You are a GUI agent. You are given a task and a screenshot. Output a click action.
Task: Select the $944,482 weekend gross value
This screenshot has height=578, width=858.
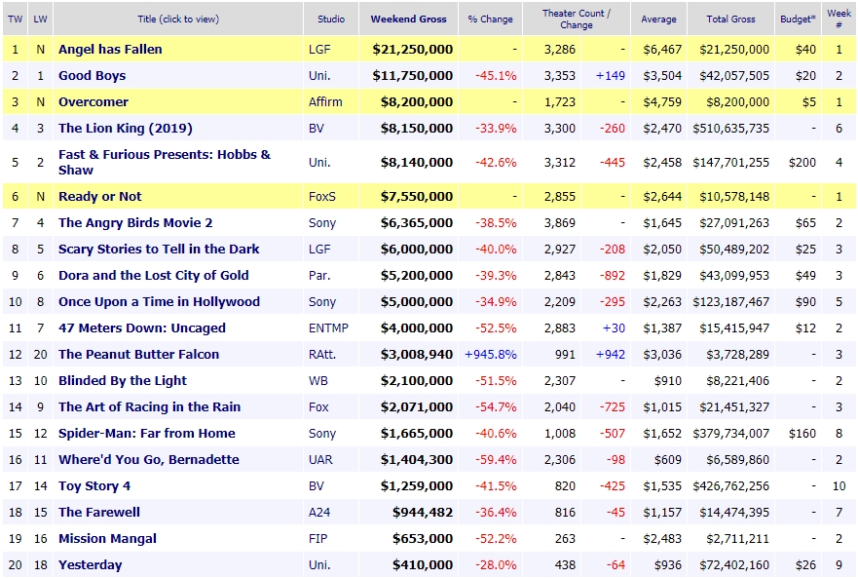coord(423,512)
